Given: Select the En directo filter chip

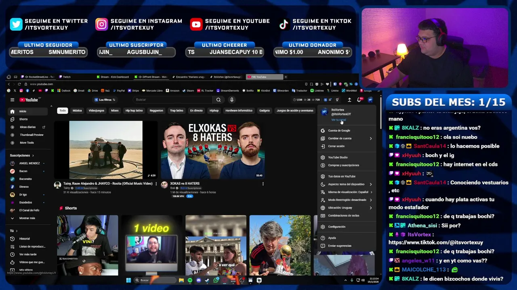Looking at the screenshot, I should coord(196,111).
